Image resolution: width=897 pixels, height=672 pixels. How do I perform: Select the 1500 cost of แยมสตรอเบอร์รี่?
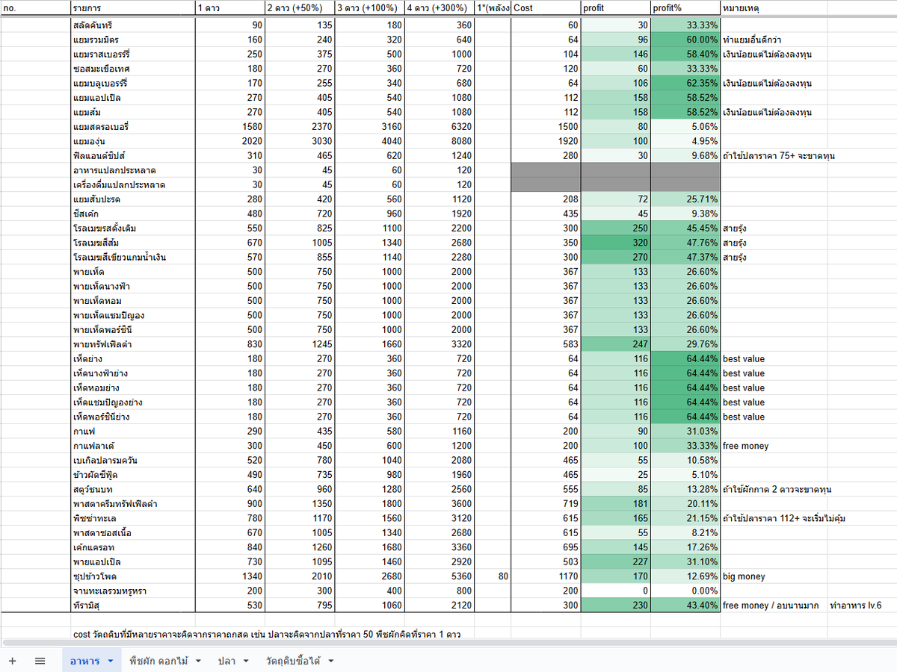coord(546,127)
